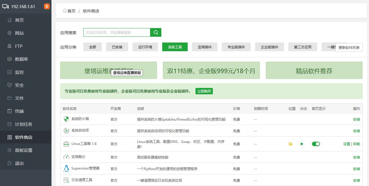Screen dimensions: 369x186
Task: Switch to the 已安装 category tab
Action: point(117,47)
